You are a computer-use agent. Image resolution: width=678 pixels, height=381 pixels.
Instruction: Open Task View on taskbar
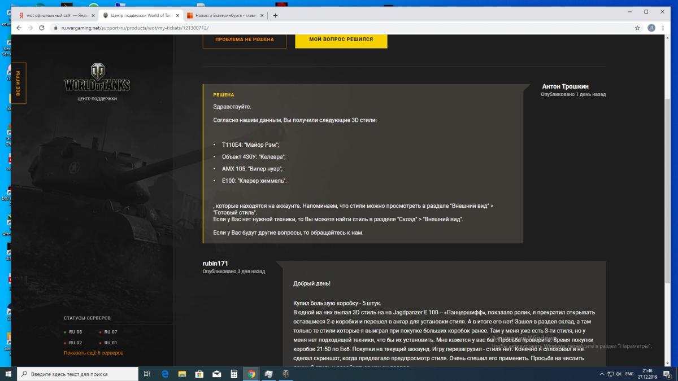tap(146, 374)
